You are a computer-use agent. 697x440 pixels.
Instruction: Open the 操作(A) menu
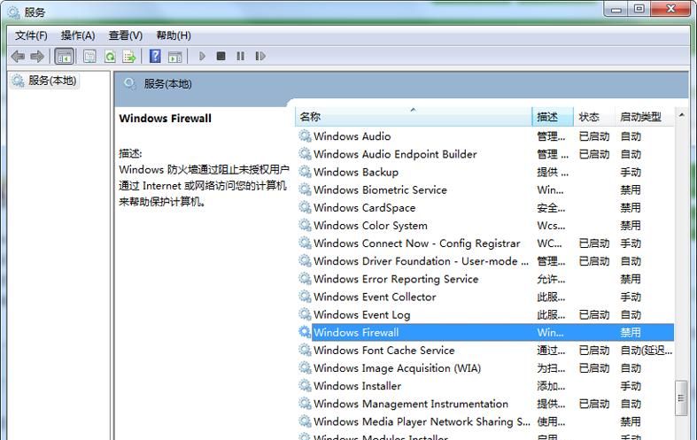(78, 35)
